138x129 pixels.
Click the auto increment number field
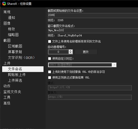click(58, 52)
